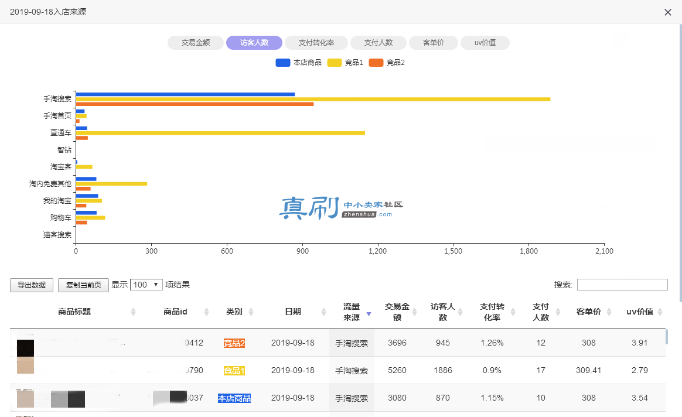Sort by 商品id column arrows

206,312
